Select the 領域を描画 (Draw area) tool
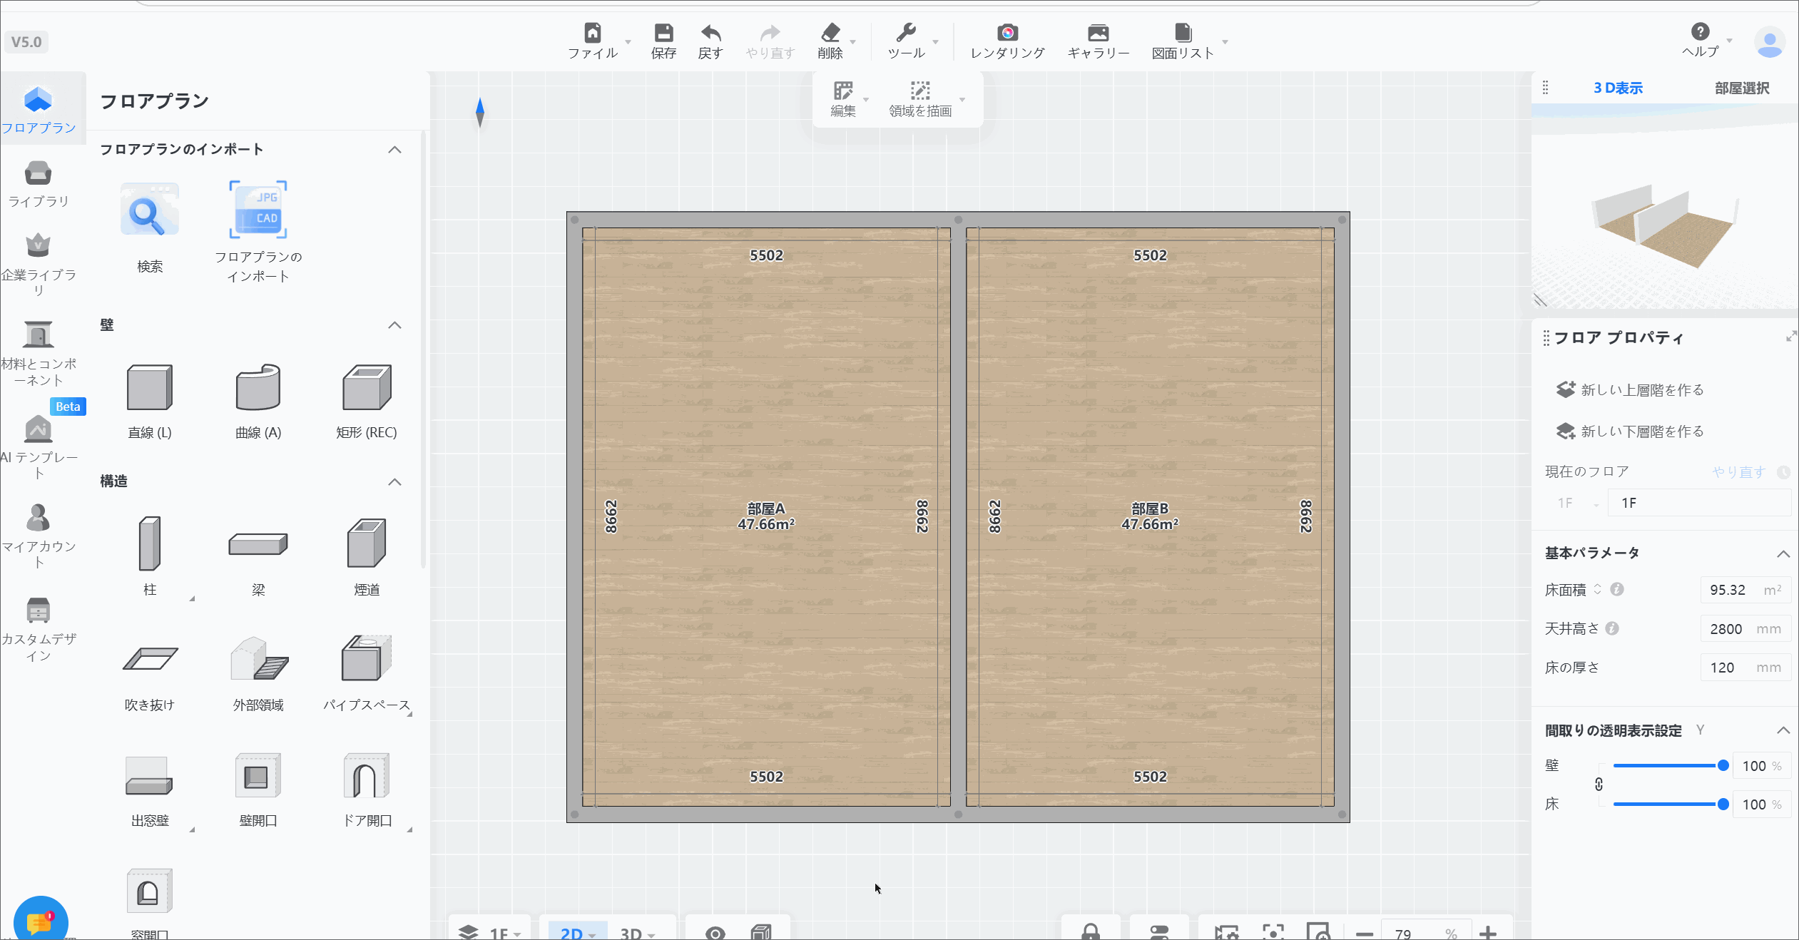Viewport: 1799px width, 940px height. click(920, 99)
